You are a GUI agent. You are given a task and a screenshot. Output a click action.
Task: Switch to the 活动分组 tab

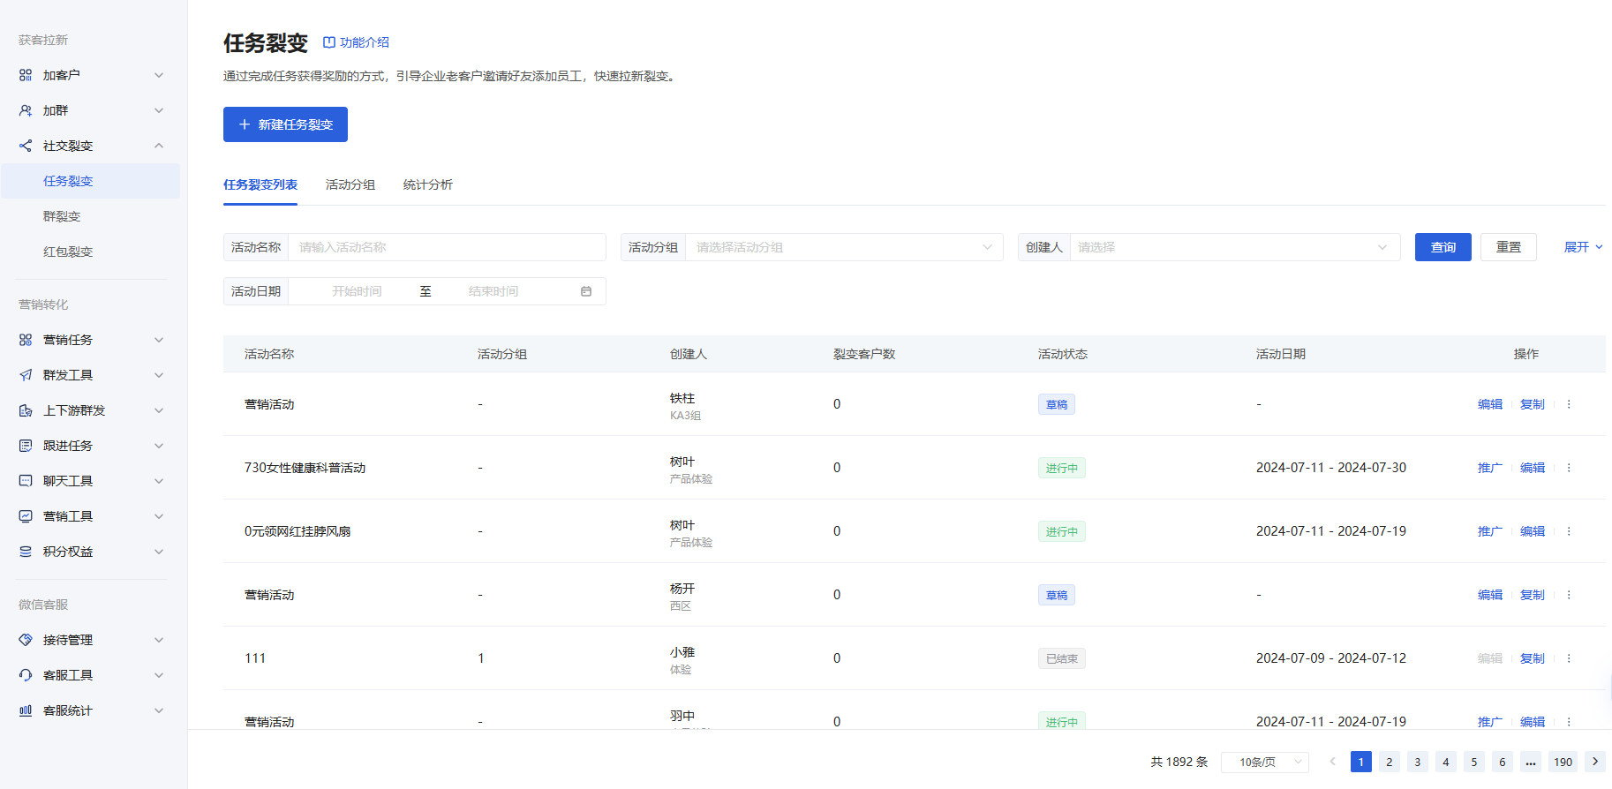point(350,184)
